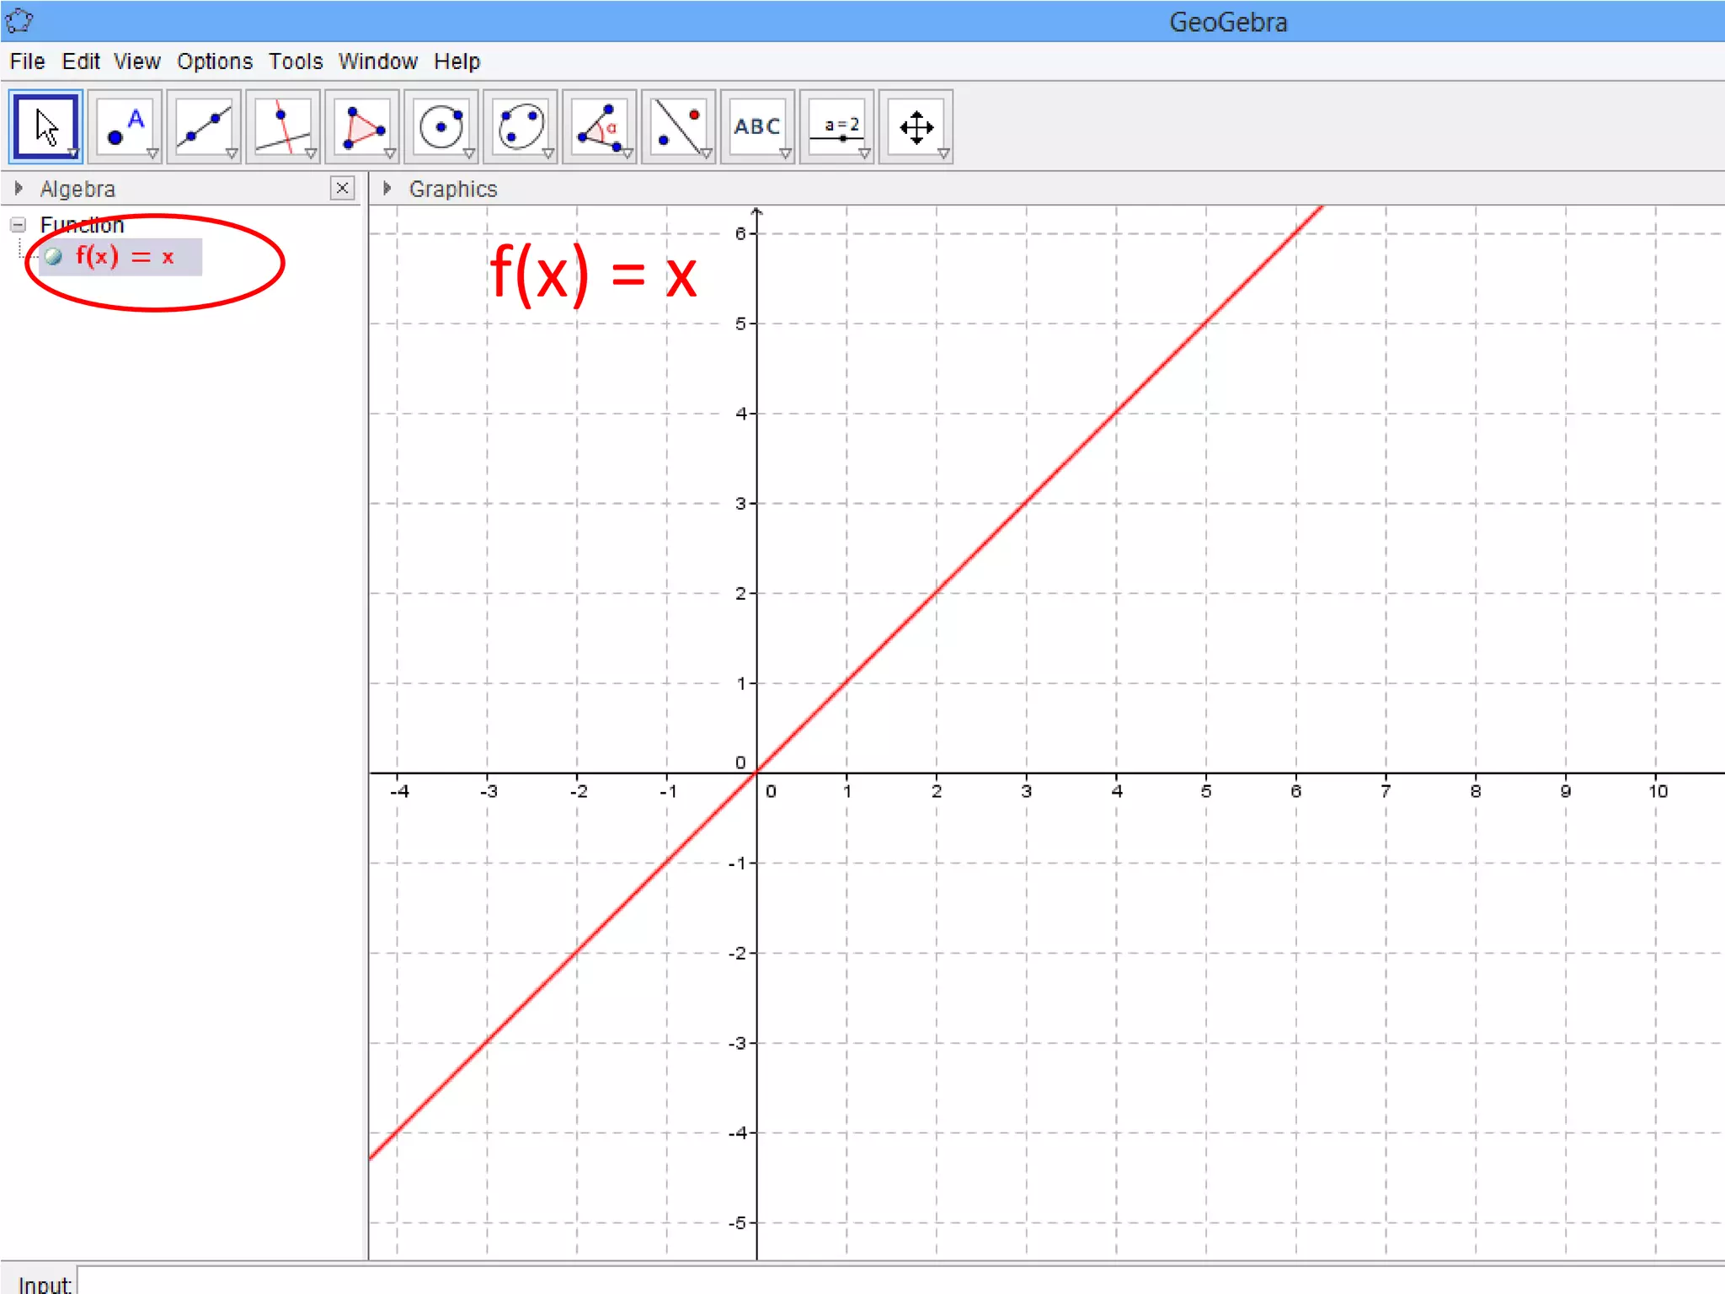Expand the Graphics panel style bar

[387, 189]
